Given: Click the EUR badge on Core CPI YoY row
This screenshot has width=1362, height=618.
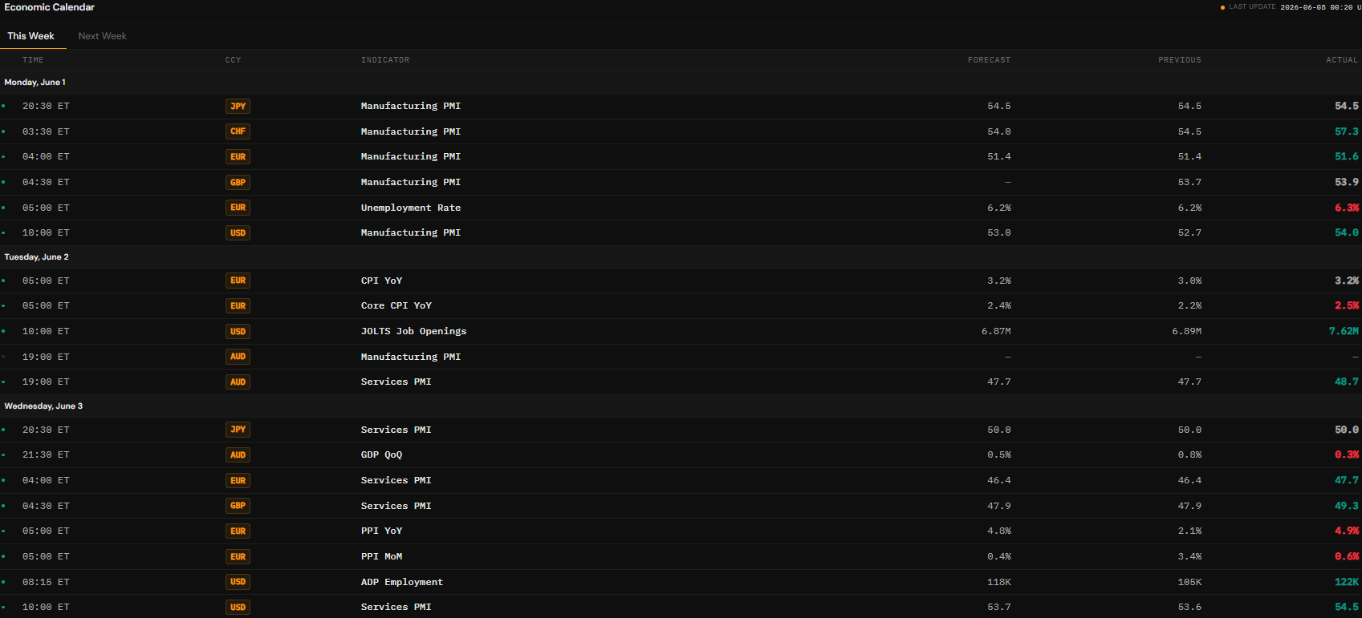Looking at the screenshot, I should click(238, 305).
